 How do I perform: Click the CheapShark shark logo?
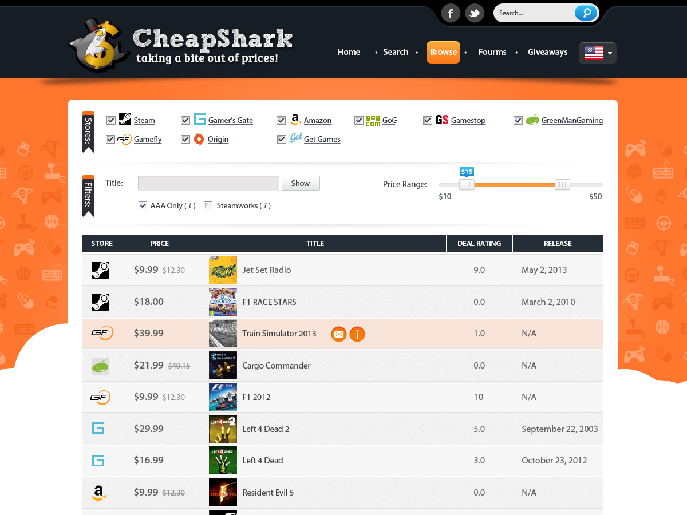[x=97, y=45]
